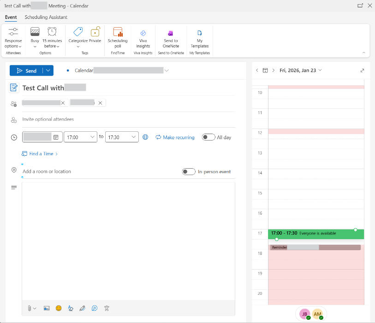Mark the event as Private
The image size is (375, 323).
tap(95, 35)
